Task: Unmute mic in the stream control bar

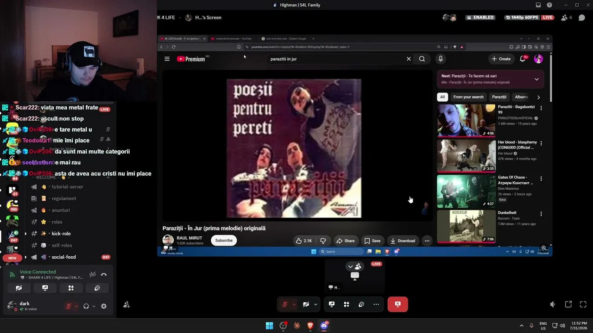Action: (x=285, y=304)
